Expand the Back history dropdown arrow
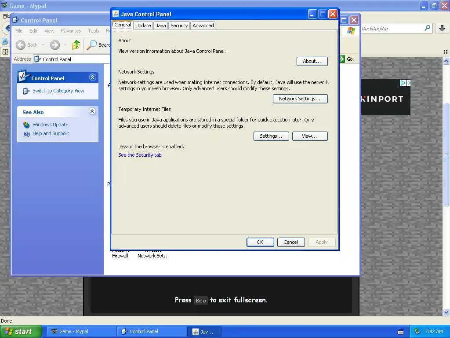This screenshot has width=450, height=338. 43,45
